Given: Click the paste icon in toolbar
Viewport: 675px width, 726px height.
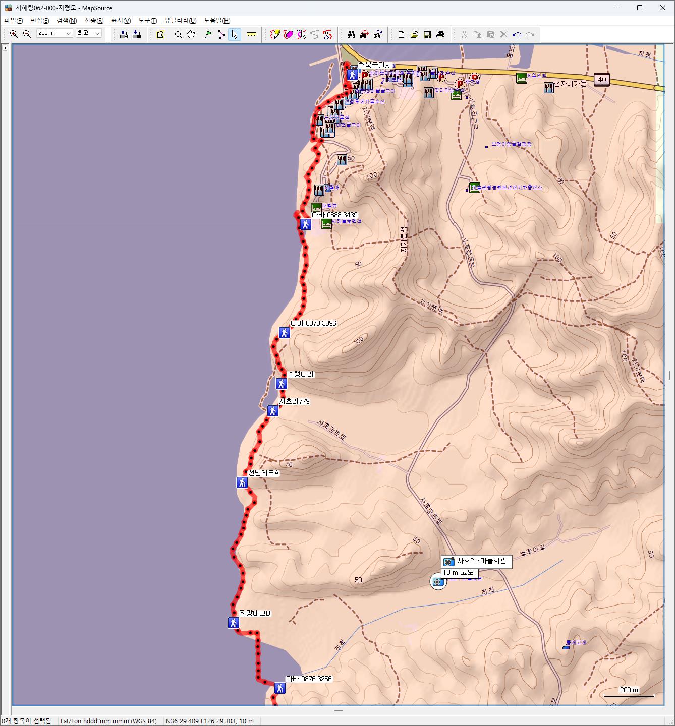Looking at the screenshot, I should [490, 34].
